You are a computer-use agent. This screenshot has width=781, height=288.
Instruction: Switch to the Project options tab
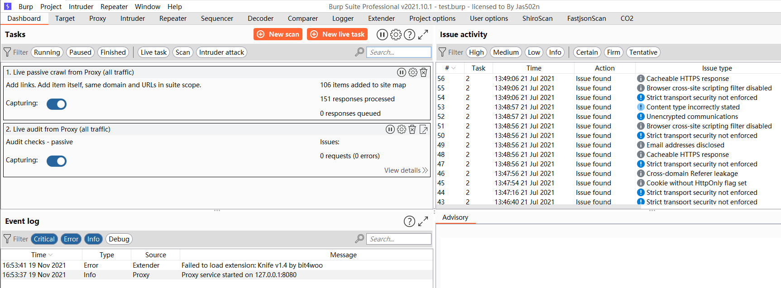point(432,19)
